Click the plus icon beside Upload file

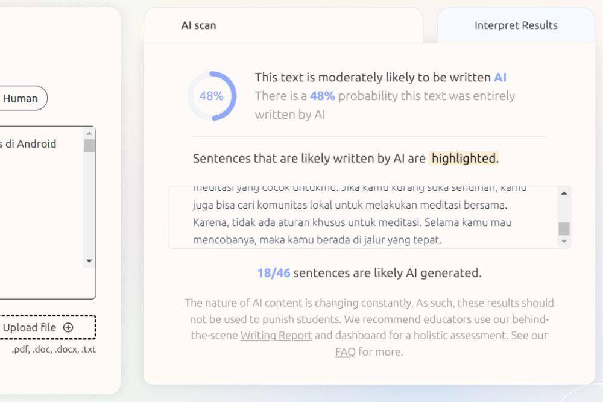[68, 327]
